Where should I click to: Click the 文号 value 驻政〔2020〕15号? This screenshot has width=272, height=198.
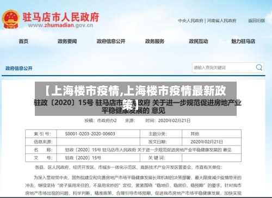83,158
